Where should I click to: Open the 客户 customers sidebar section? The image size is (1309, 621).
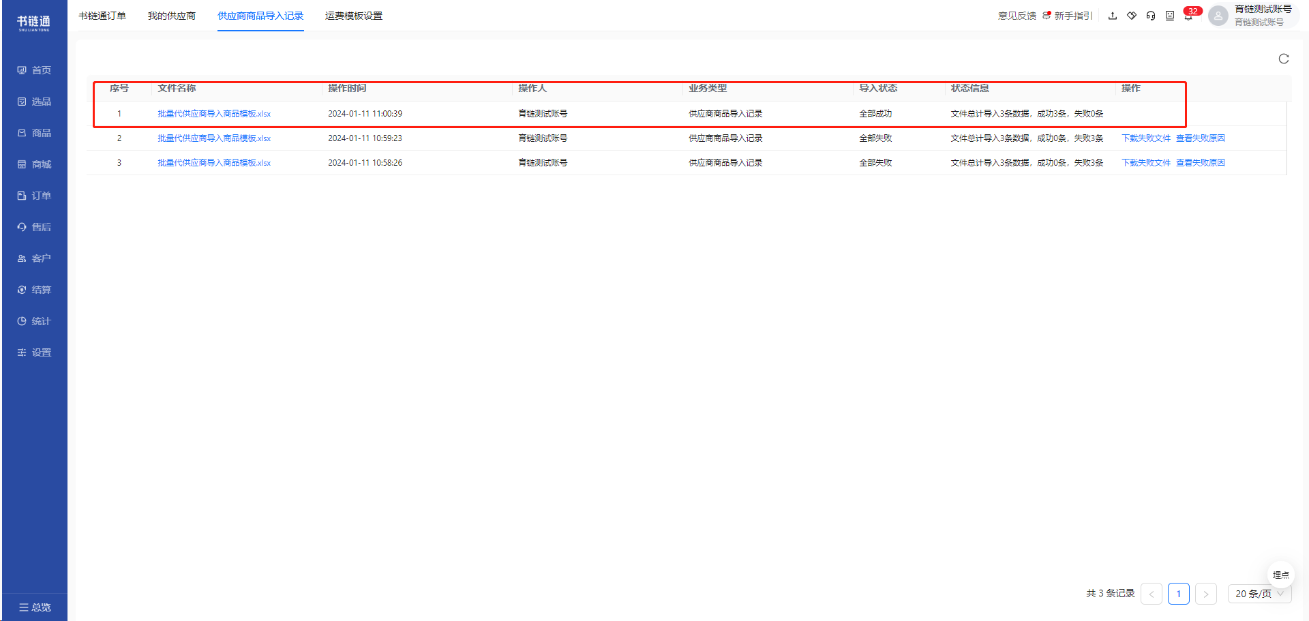[34, 258]
